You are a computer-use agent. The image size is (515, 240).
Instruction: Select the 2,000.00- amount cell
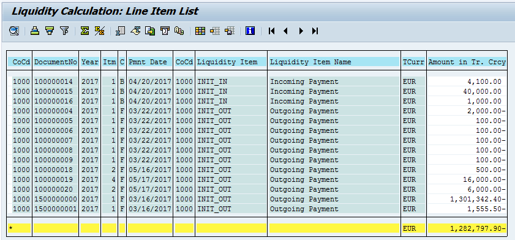click(467, 111)
